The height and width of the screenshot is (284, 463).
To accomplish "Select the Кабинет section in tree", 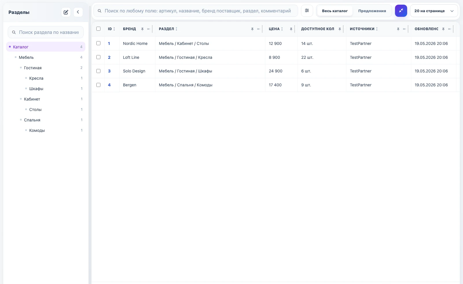I will point(51,99).
